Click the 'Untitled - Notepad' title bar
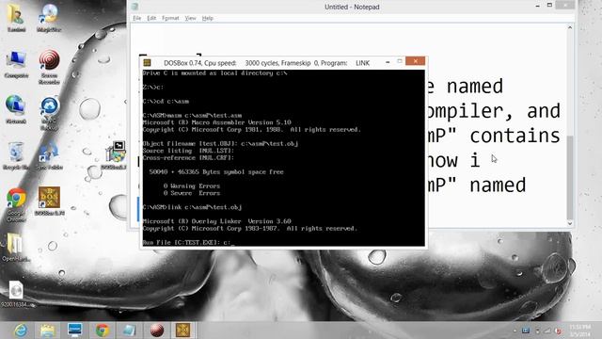The image size is (602, 339). 352,7
